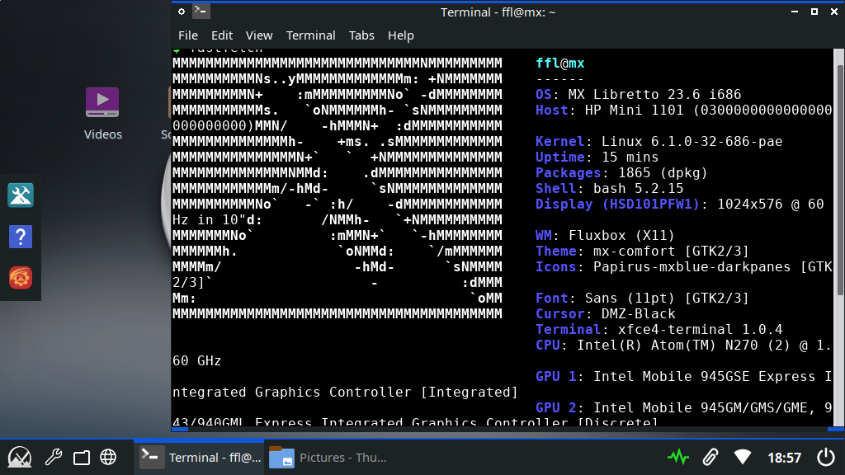Click the Icons: Papirus-mxblue-darkpanes line
Image resolution: width=845 pixels, height=475 pixels.
click(x=683, y=266)
